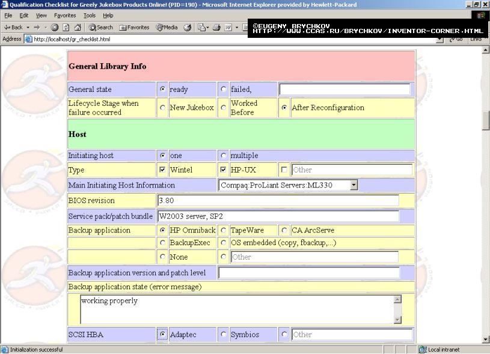Open the Help menu
This screenshot has height=354, width=490.
pos(108,15)
